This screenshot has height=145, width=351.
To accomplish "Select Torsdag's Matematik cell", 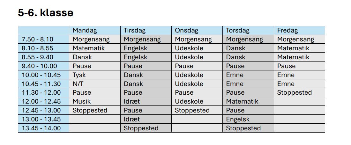I will pos(248,102).
